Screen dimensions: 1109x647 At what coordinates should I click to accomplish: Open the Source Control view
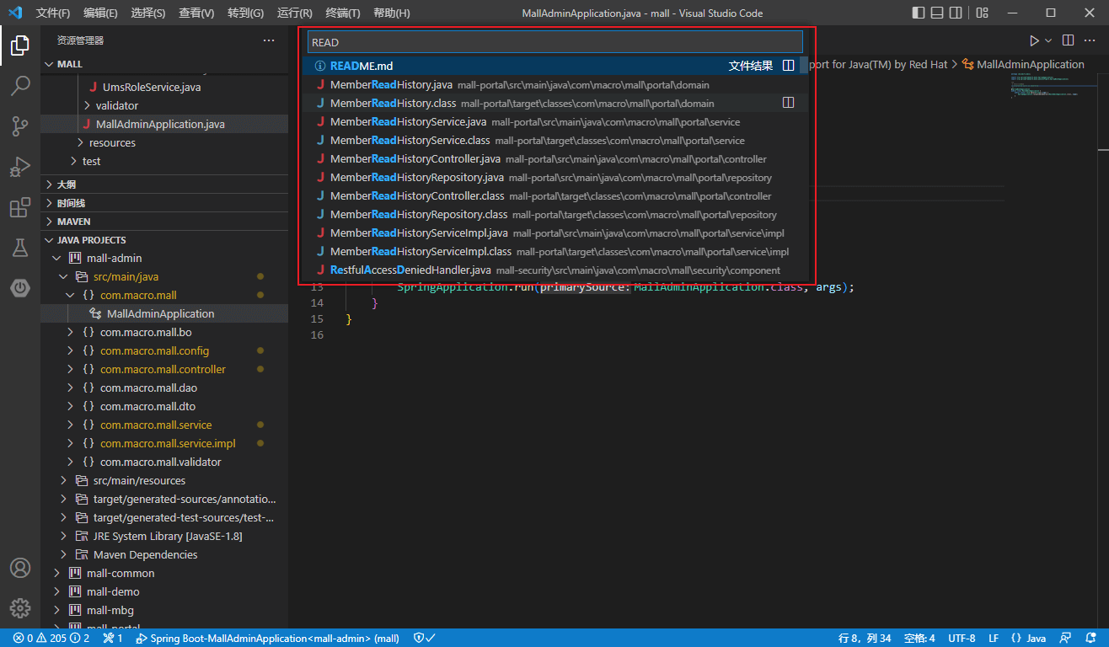pos(20,126)
